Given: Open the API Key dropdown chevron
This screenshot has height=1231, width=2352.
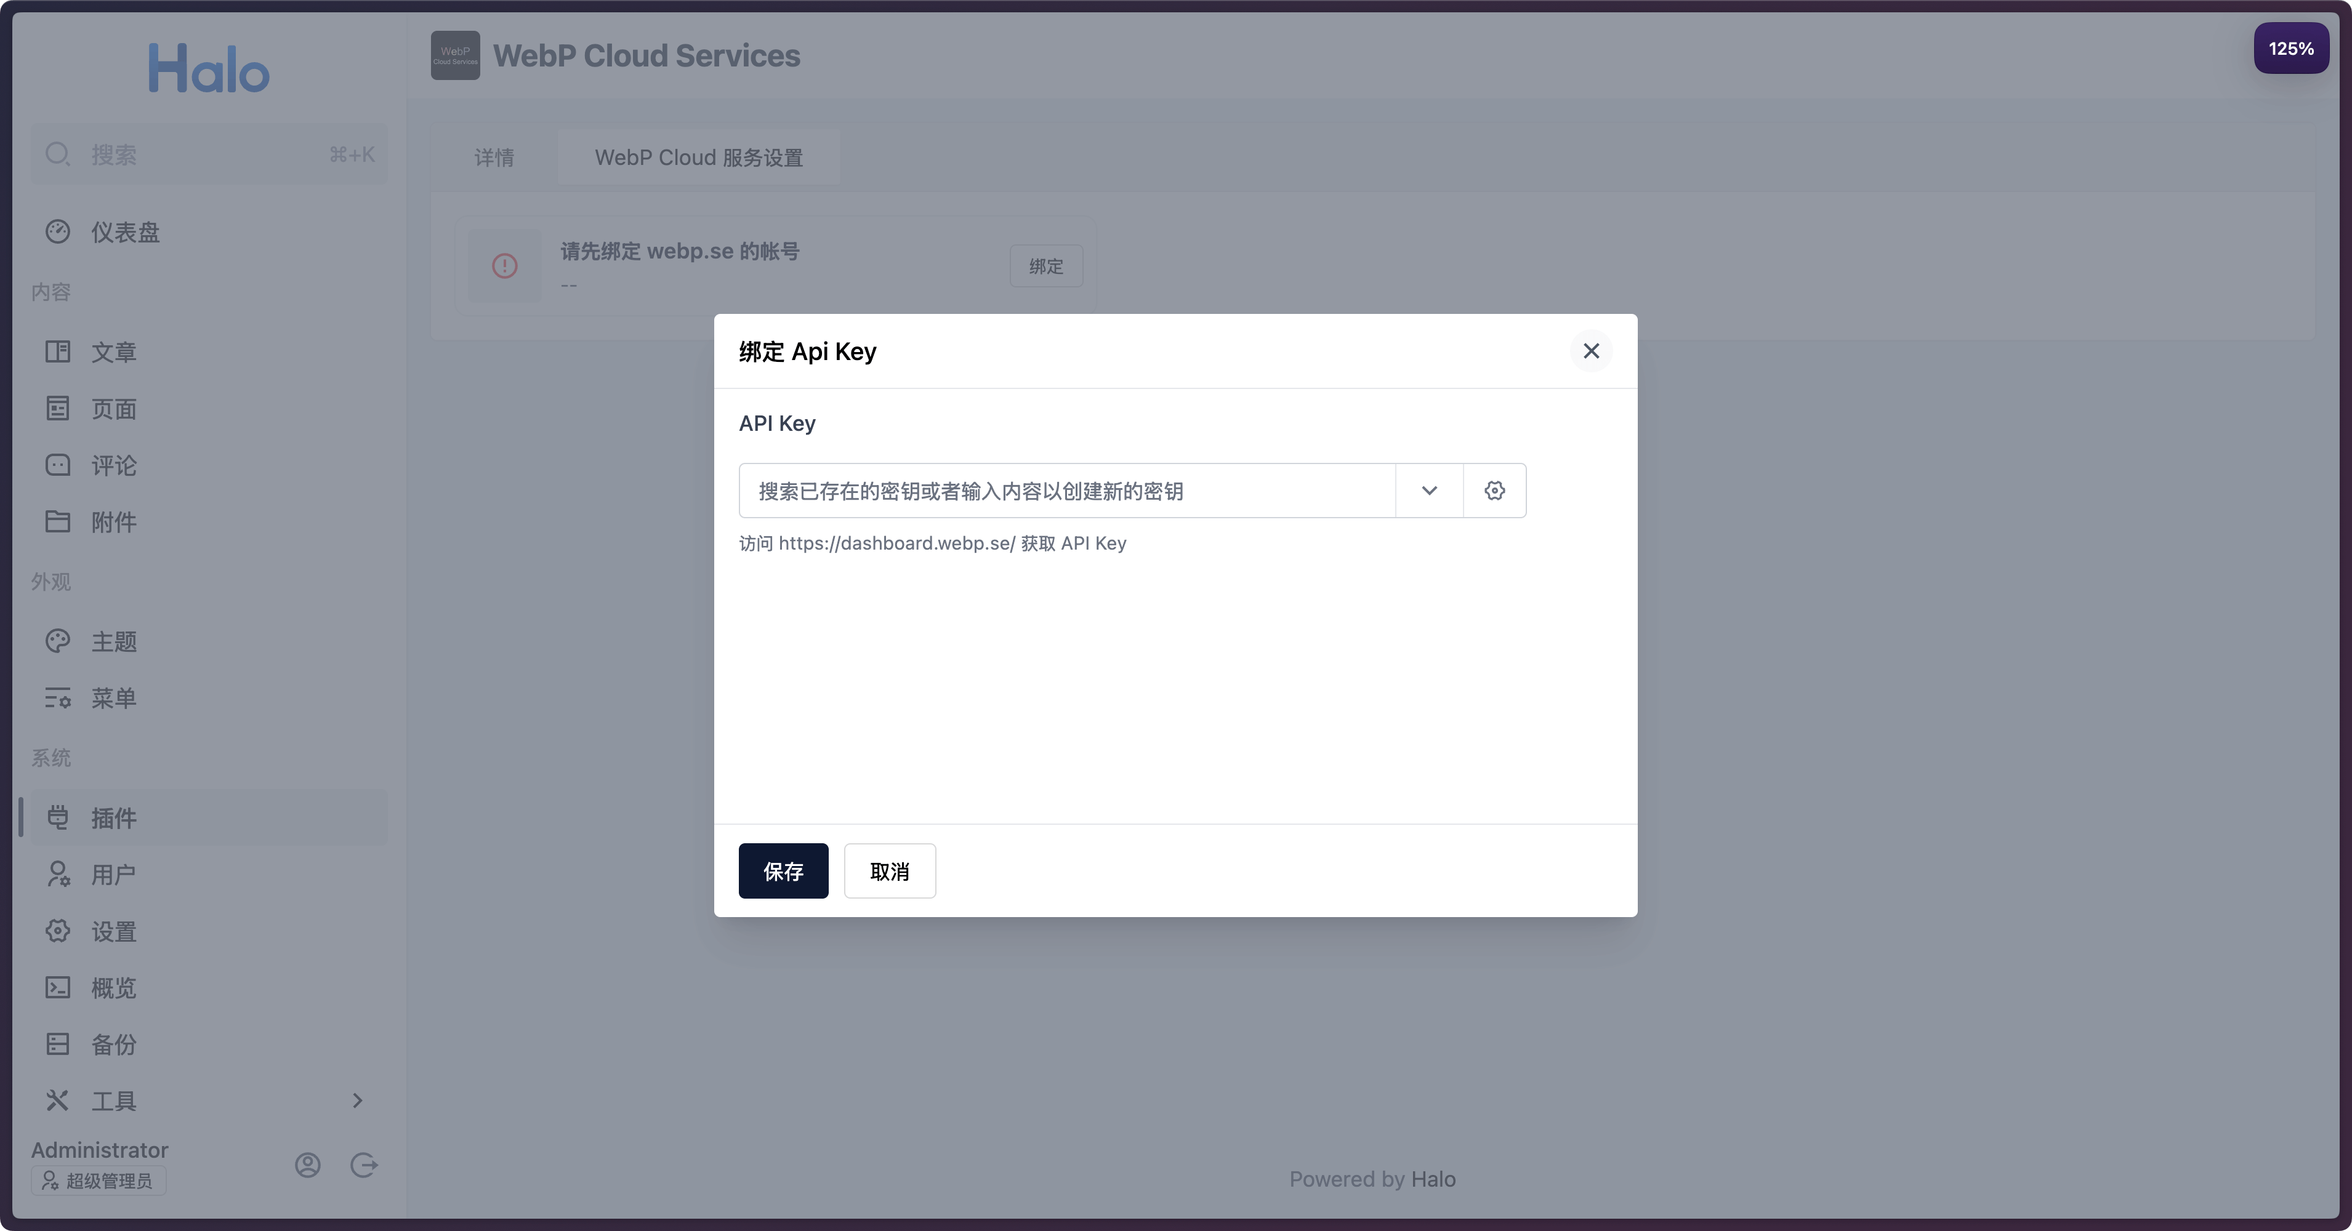Looking at the screenshot, I should pyautogui.click(x=1429, y=491).
